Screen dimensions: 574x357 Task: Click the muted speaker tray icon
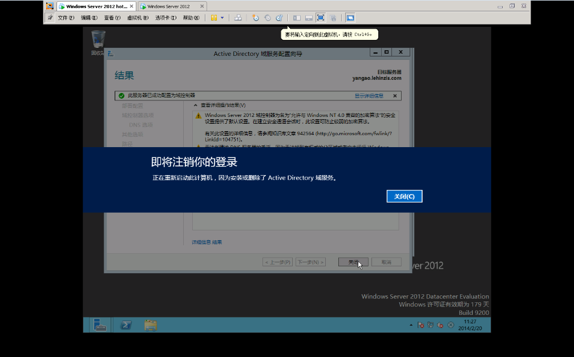[x=440, y=325]
